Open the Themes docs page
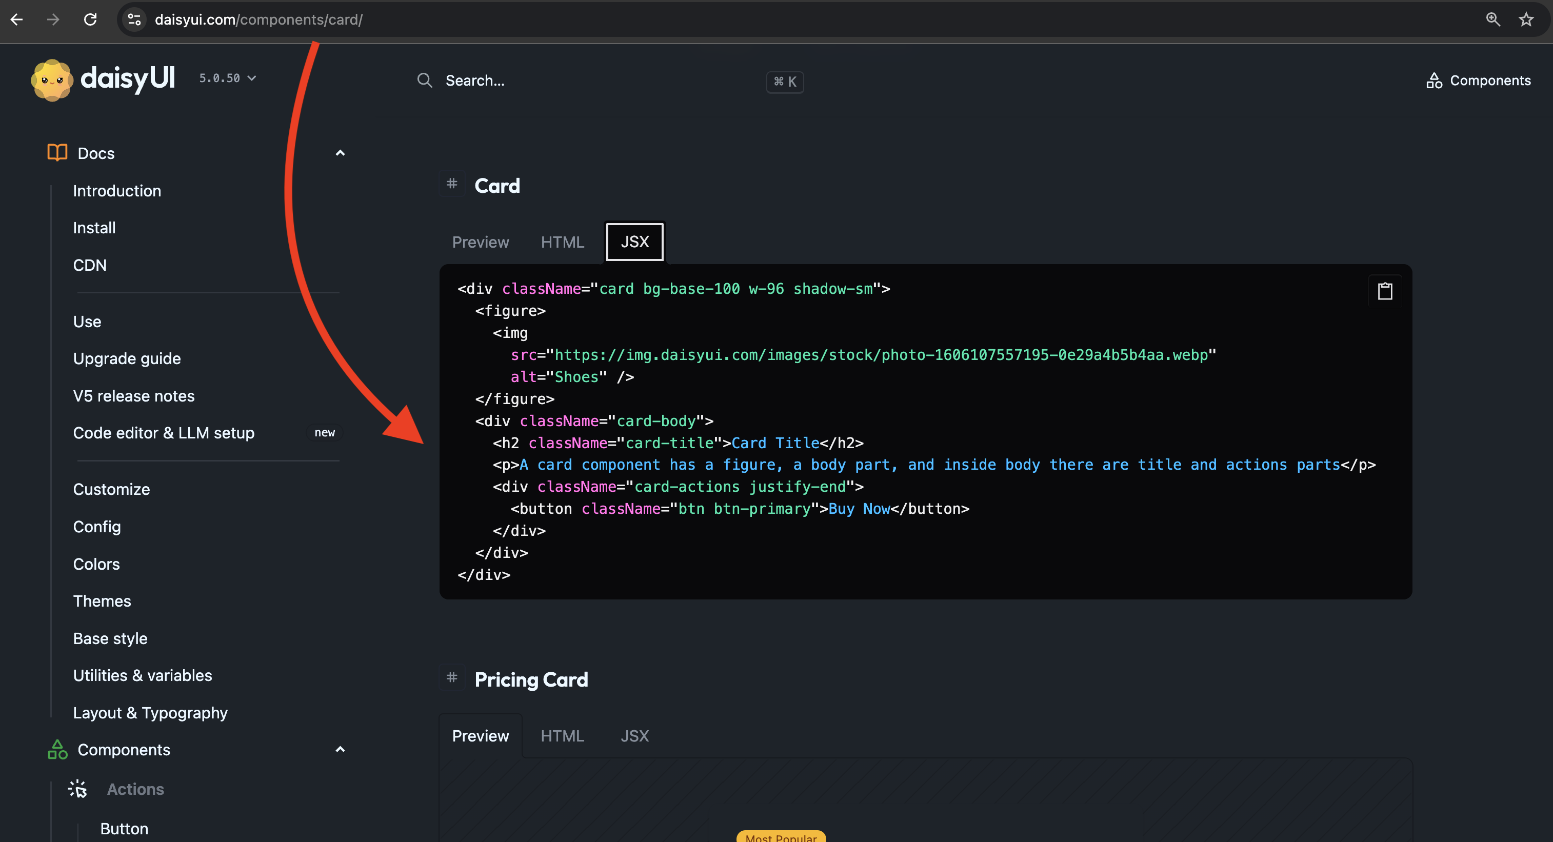The height and width of the screenshot is (842, 1553). coord(102,601)
